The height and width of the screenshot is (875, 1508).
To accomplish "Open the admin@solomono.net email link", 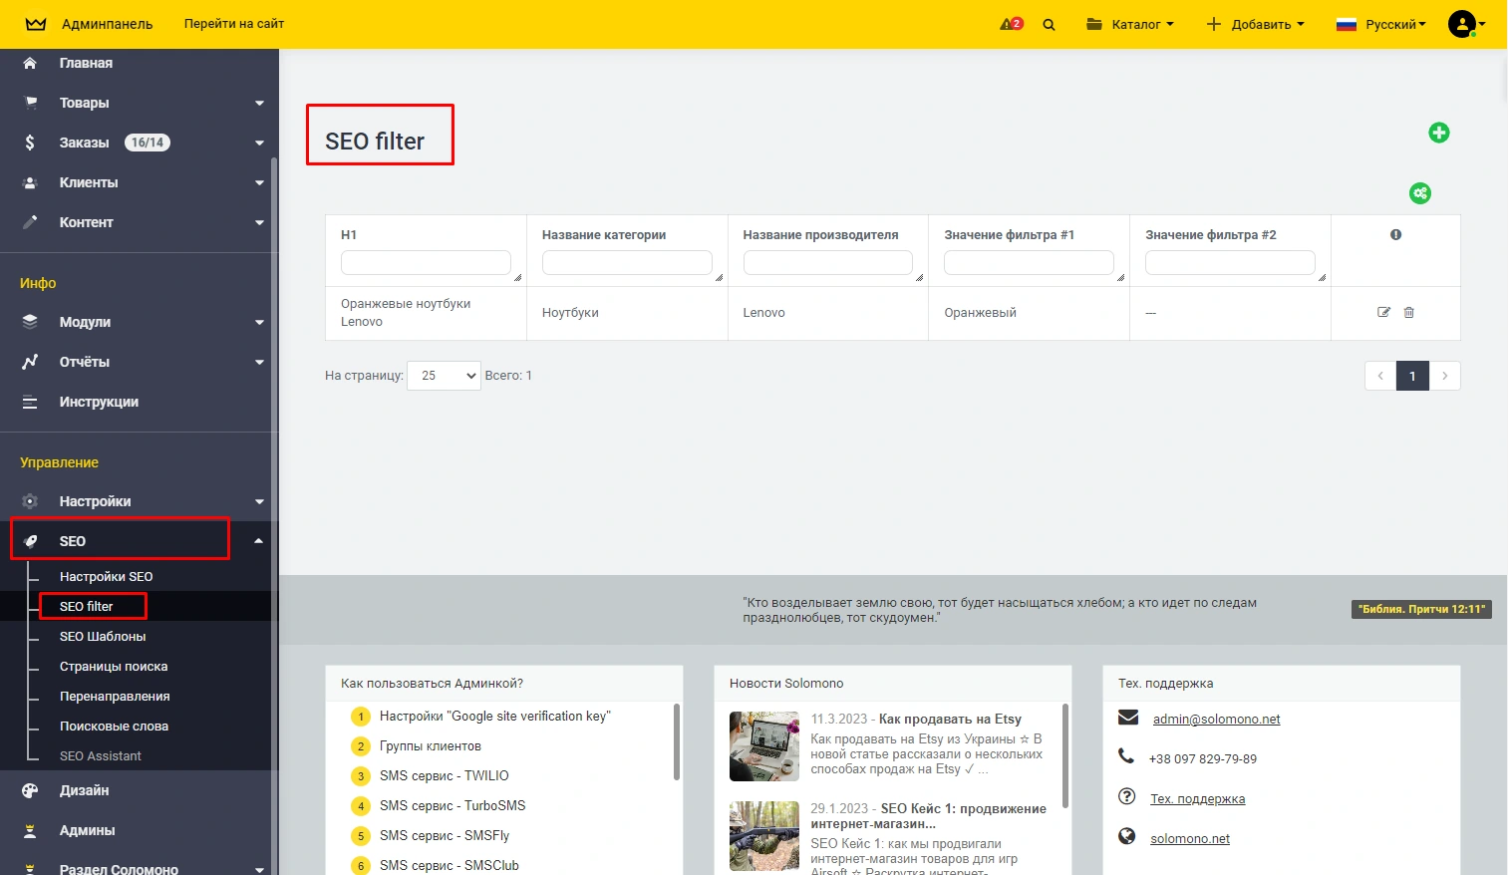I will [1216, 719].
